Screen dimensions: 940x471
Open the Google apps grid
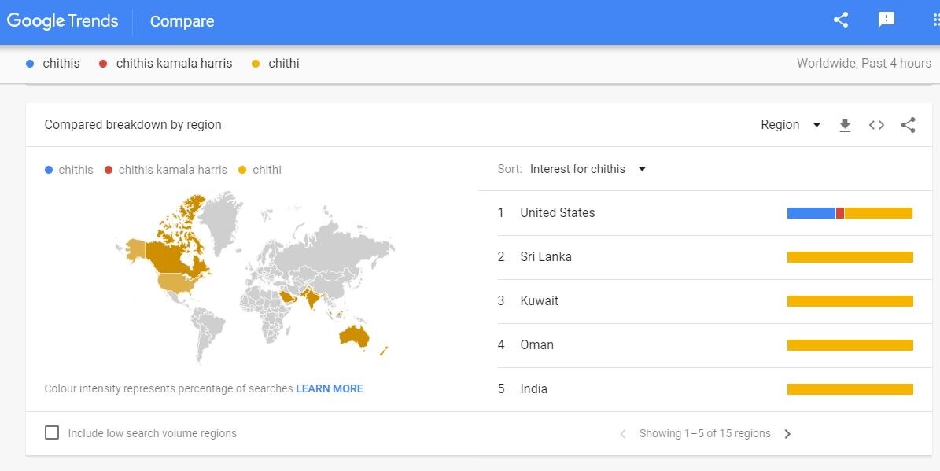point(934,20)
